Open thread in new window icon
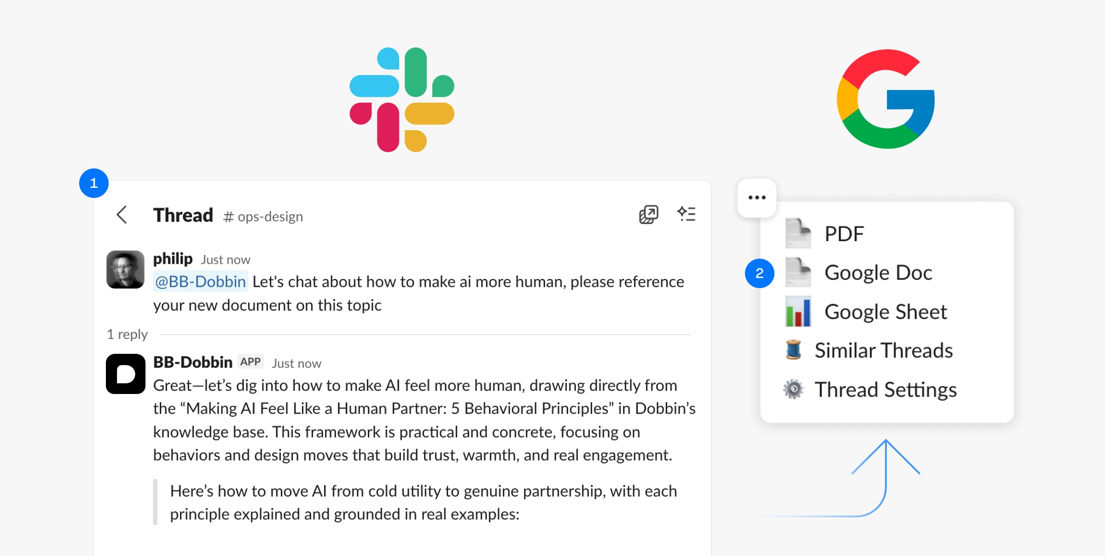This screenshot has height=556, width=1105. point(648,214)
